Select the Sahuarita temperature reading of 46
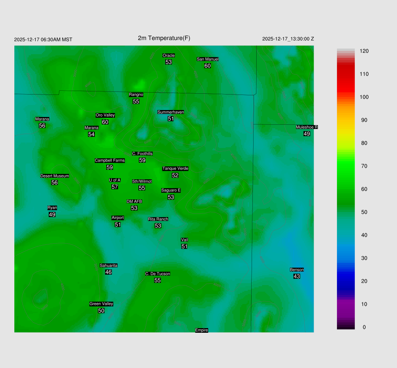The image size is (397, 368). point(109,272)
